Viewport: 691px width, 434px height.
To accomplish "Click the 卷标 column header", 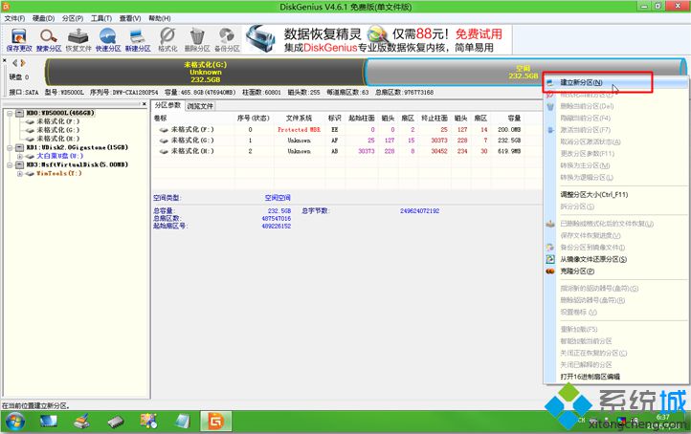I will pos(161,118).
